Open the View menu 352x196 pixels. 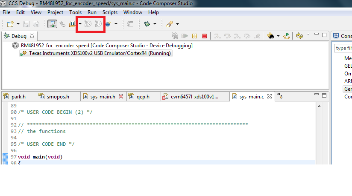coord(36,12)
